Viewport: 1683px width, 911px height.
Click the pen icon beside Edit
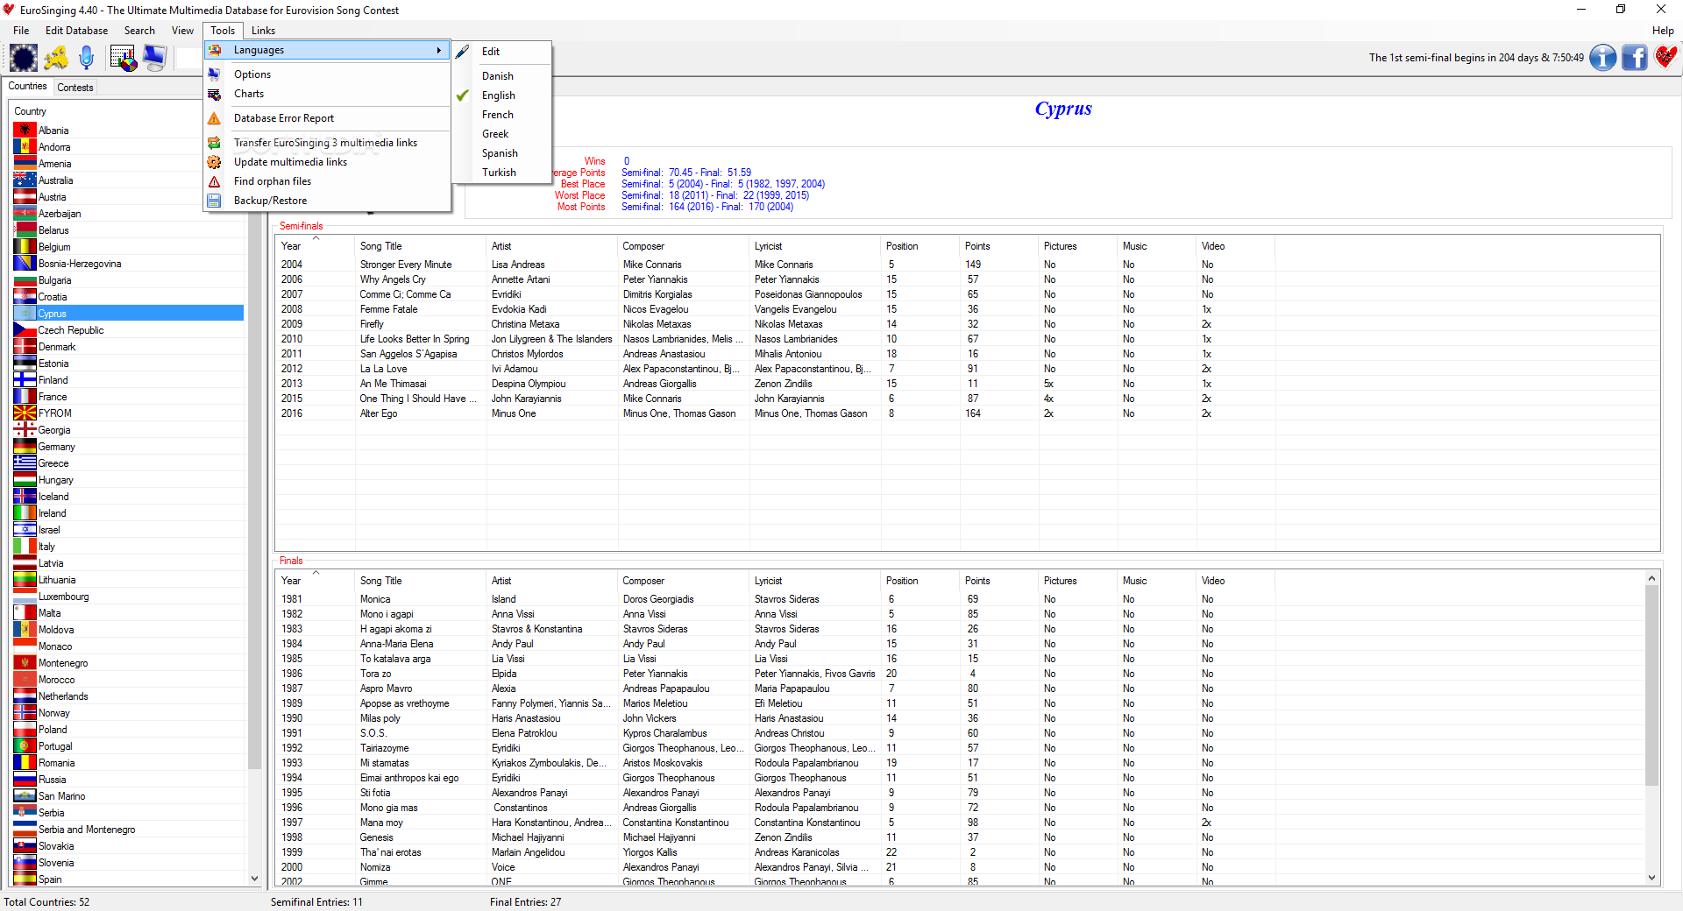pyautogui.click(x=463, y=52)
